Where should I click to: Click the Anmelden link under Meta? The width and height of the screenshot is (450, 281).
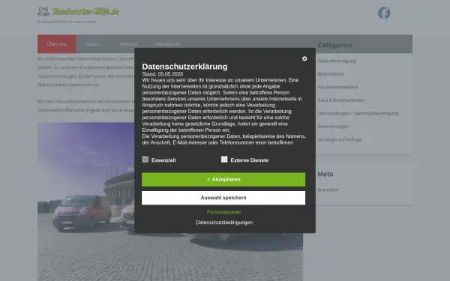click(328, 190)
